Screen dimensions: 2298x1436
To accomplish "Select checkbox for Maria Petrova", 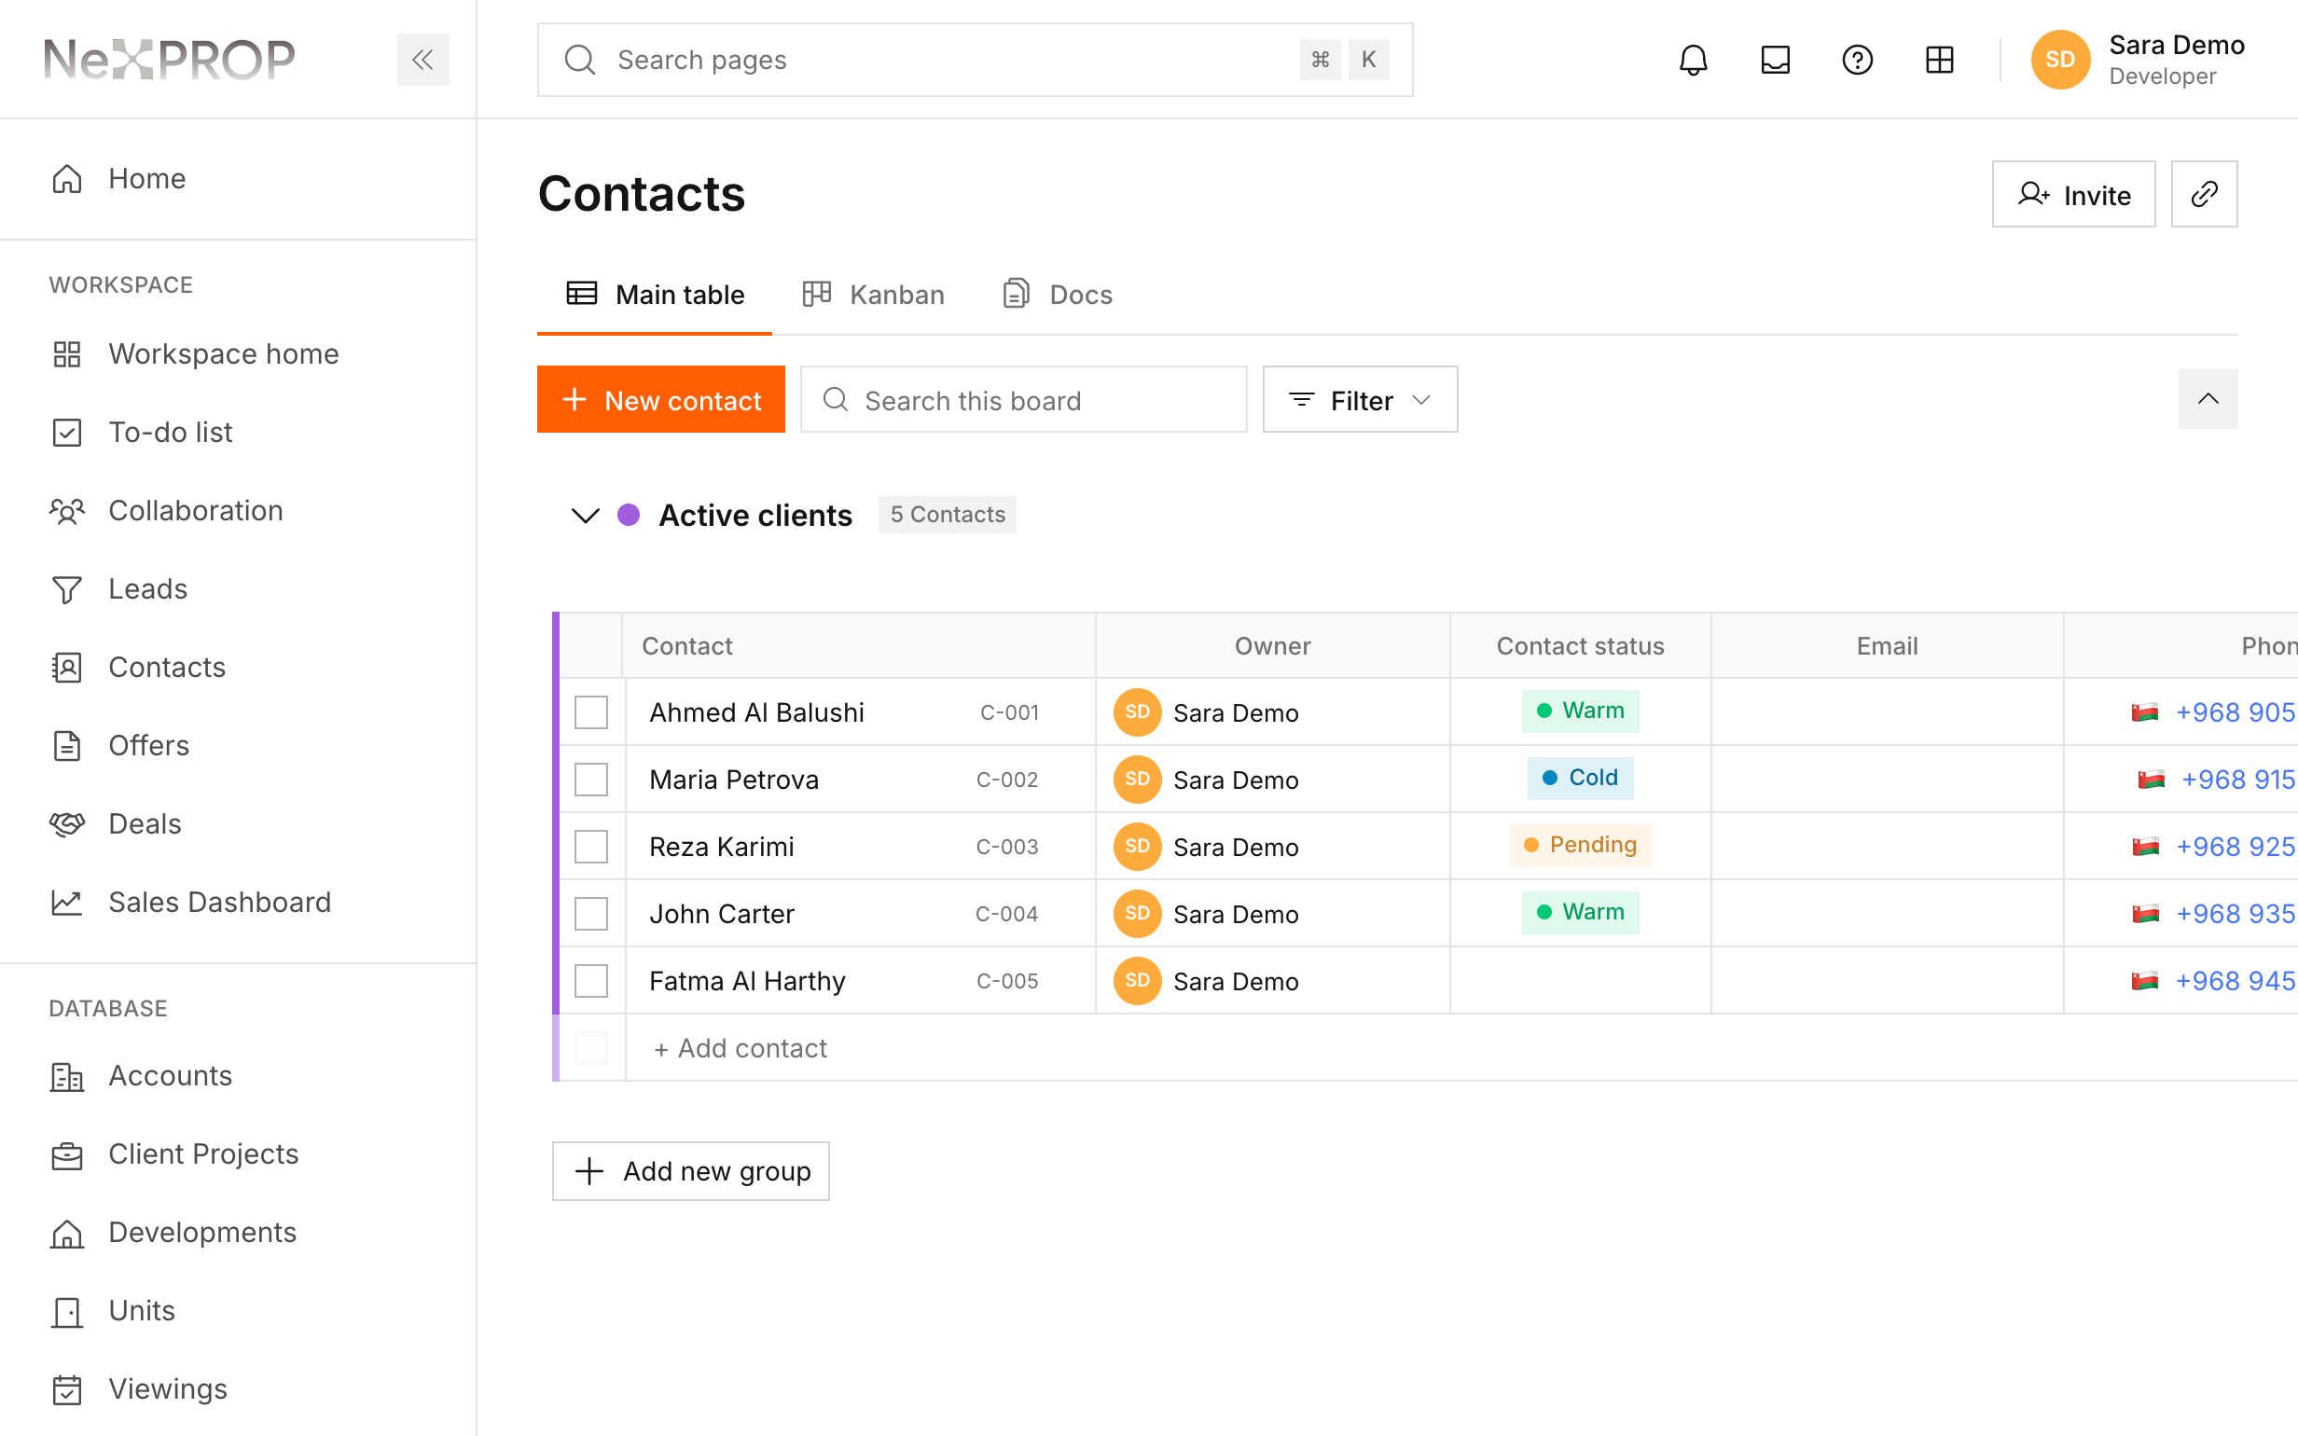I will (590, 780).
